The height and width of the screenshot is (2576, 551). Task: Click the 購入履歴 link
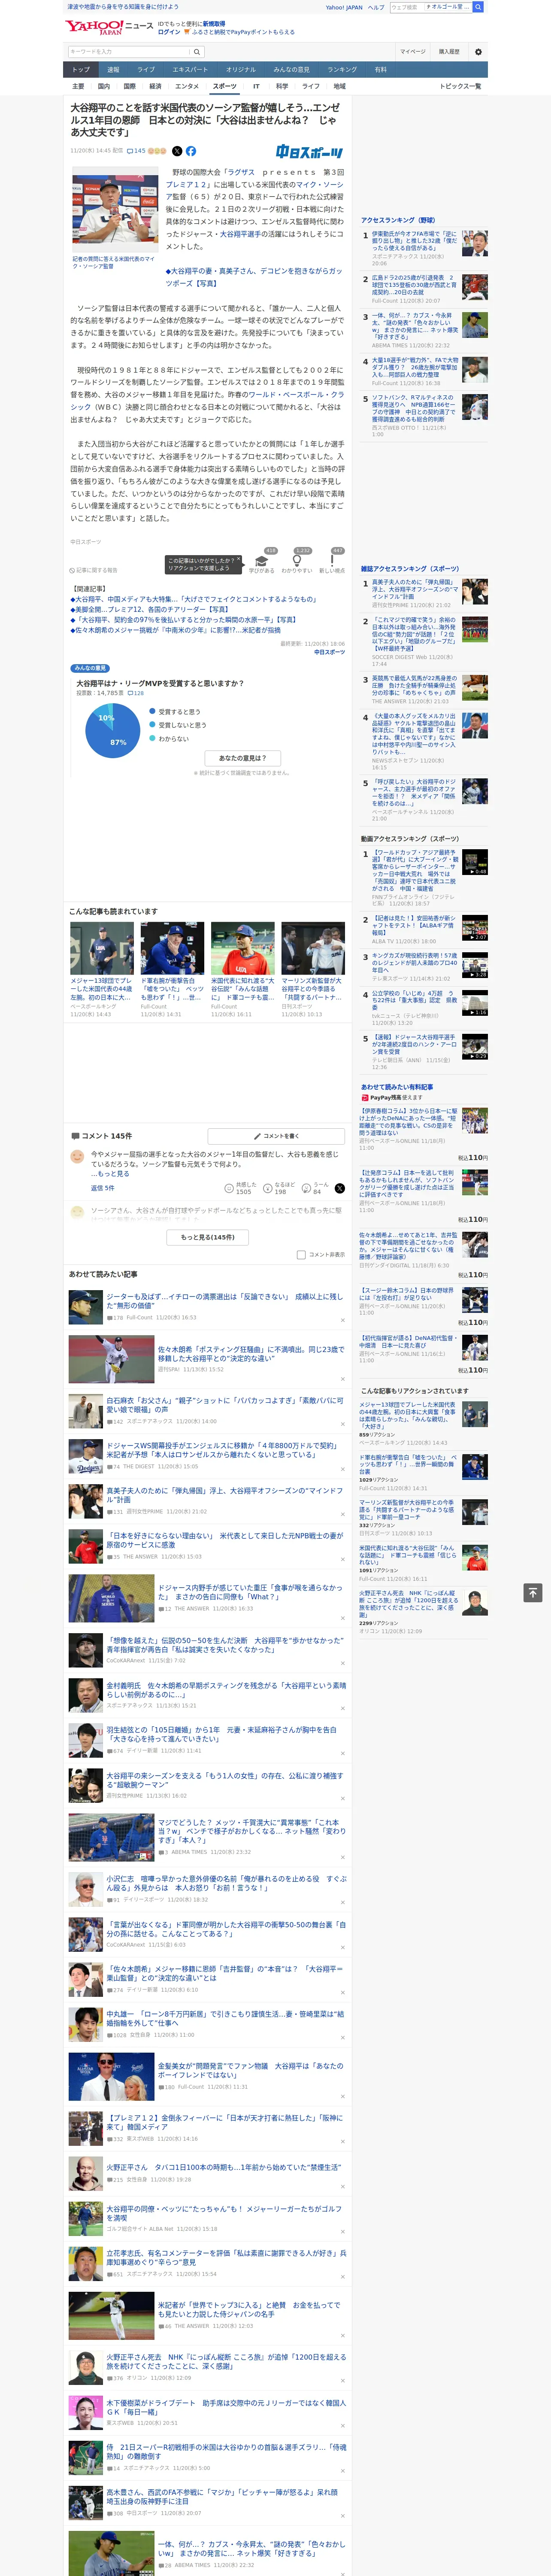(x=449, y=51)
